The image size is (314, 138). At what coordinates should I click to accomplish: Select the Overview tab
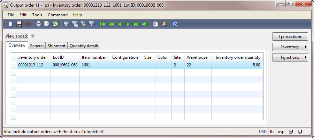17,45
